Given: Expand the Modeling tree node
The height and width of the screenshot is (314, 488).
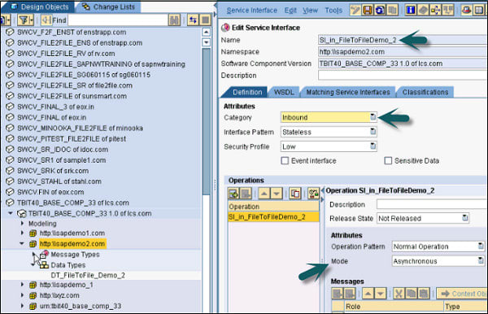Looking at the screenshot, I should [22, 223].
